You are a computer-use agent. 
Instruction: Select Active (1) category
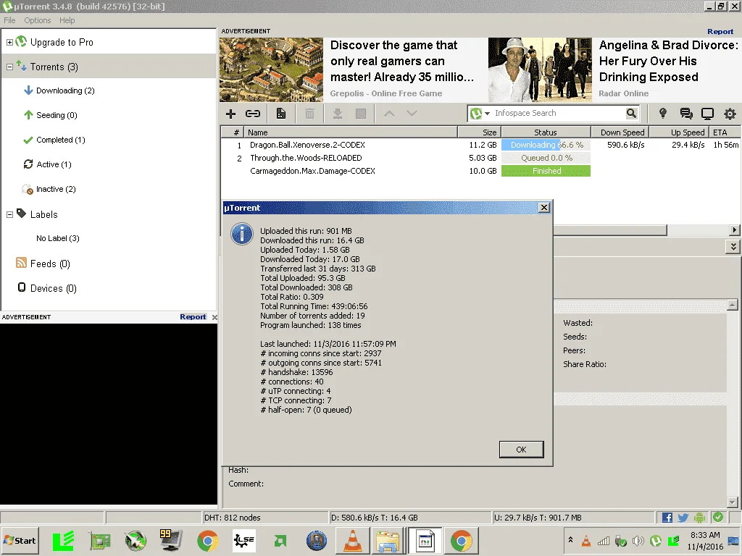(x=54, y=164)
